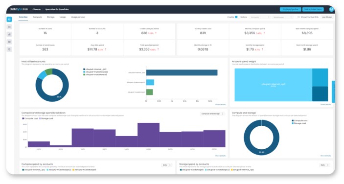Check the 'Show inactive WHs' checkbox
The height and width of the screenshot is (184, 344).
pyautogui.click(x=298, y=17)
